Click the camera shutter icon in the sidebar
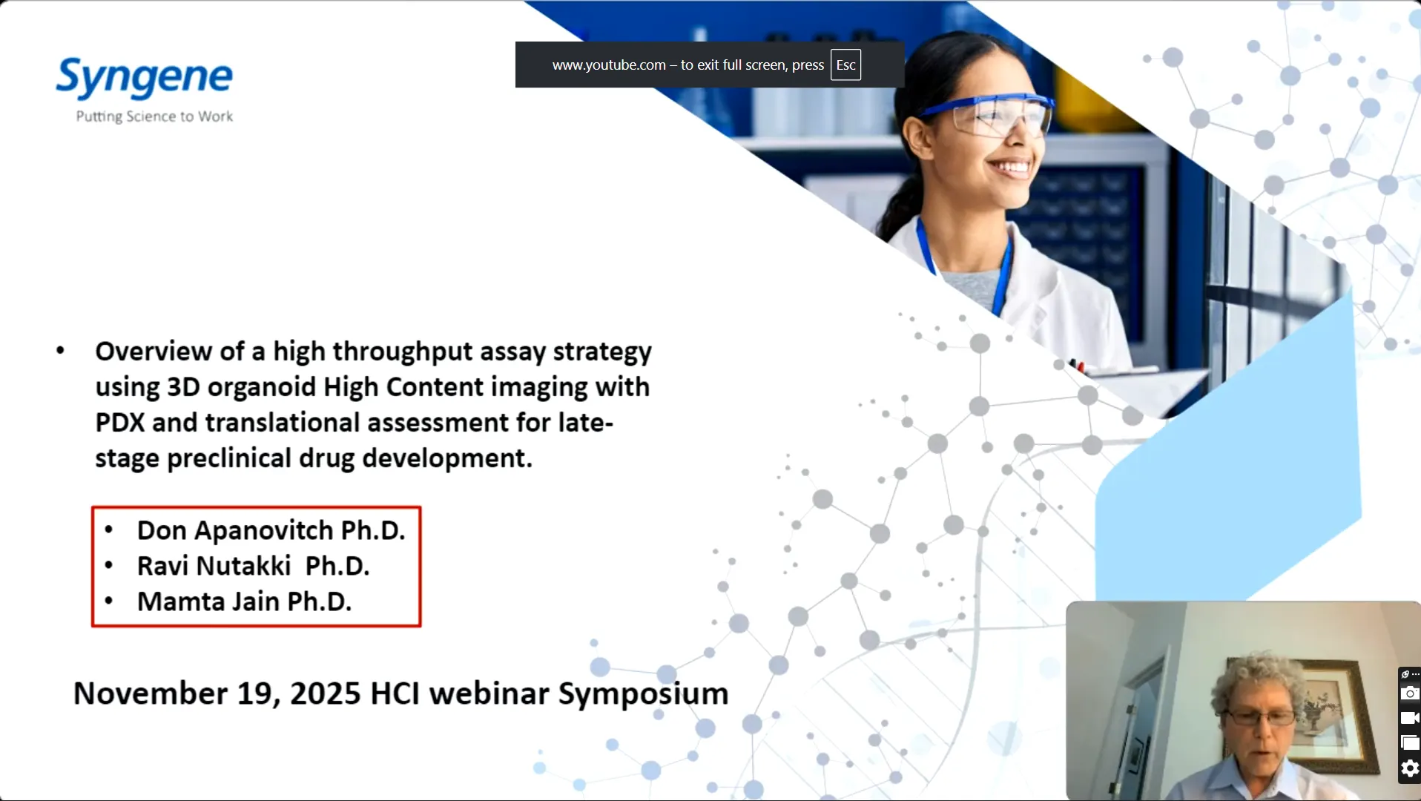The width and height of the screenshot is (1421, 801). point(1410,694)
